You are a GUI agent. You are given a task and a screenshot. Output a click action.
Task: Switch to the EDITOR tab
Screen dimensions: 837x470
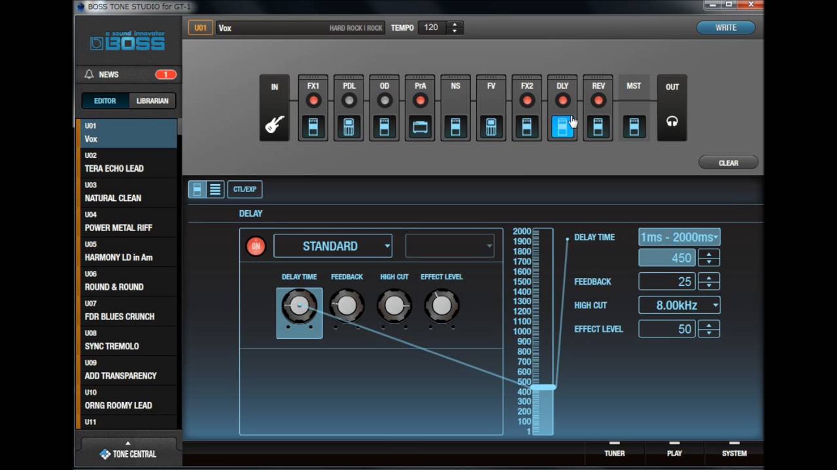click(x=105, y=101)
